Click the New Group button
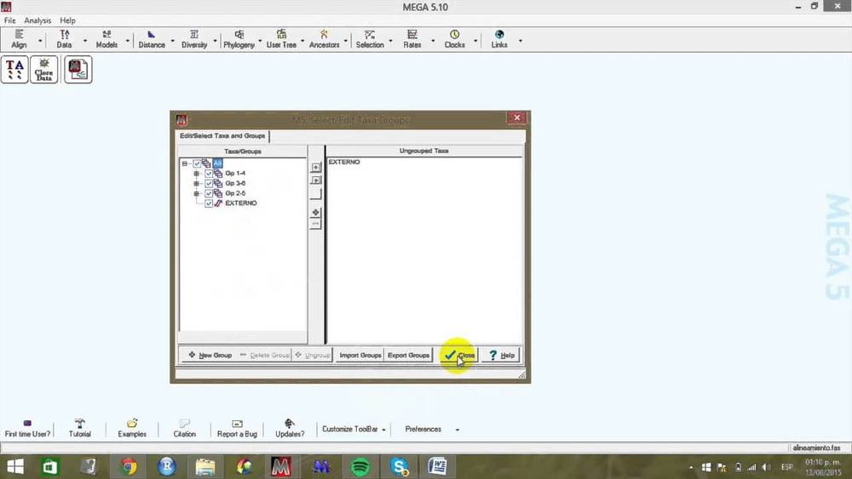Screen dimensions: 852x479 click(x=210, y=355)
